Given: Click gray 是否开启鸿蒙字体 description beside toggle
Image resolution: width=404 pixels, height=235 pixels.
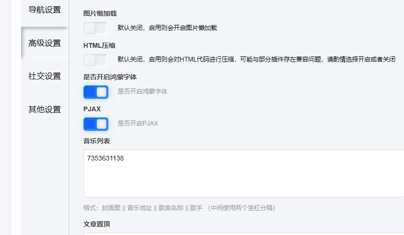Looking at the screenshot, I should (142, 92).
